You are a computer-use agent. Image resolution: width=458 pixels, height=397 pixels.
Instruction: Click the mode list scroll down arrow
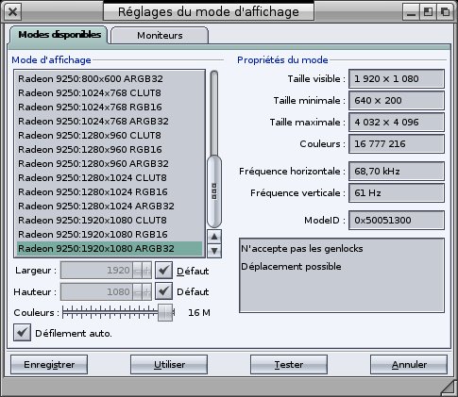pyautogui.click(x=214, y=251)
